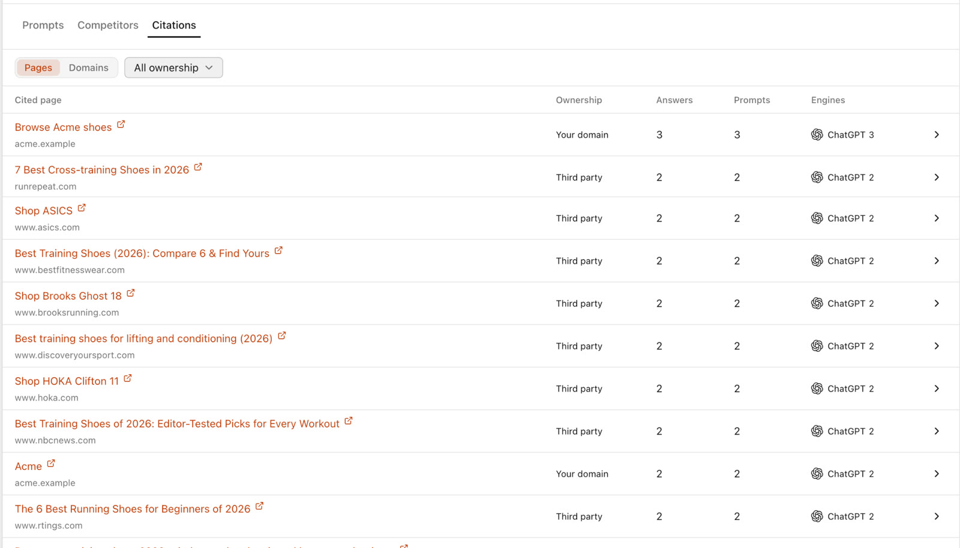Screen dimensions: 960x548
Task: Click the www.discoveryoursport.com domain text
Action: [x=74, y=355]
